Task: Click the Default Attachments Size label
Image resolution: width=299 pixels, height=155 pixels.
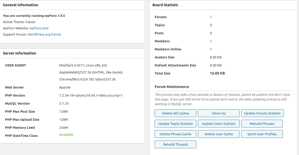Action: click(175, 65)
